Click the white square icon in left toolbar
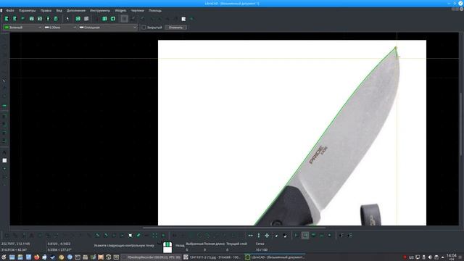 [x=4, y=160]
